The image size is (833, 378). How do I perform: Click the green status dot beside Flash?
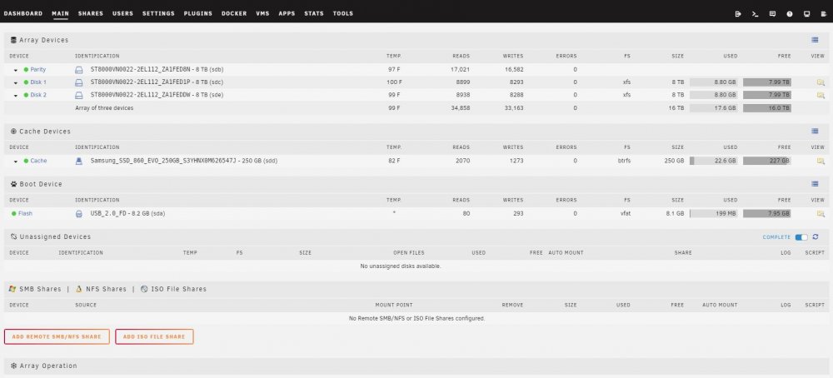(14, 213)
